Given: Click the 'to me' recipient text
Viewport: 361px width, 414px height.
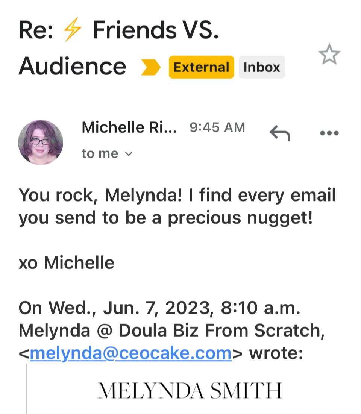Looking at the screenshot, I should [x=100, y=154].
